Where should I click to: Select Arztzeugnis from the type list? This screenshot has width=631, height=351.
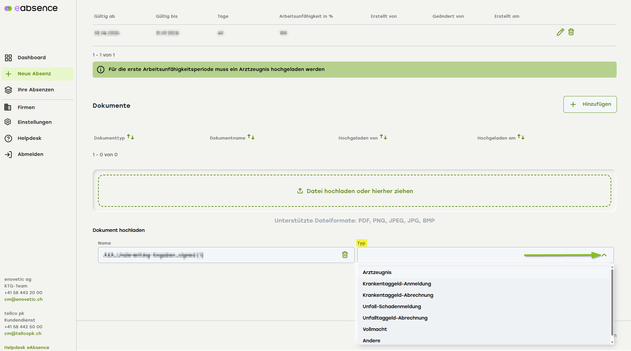coord(377,272)
